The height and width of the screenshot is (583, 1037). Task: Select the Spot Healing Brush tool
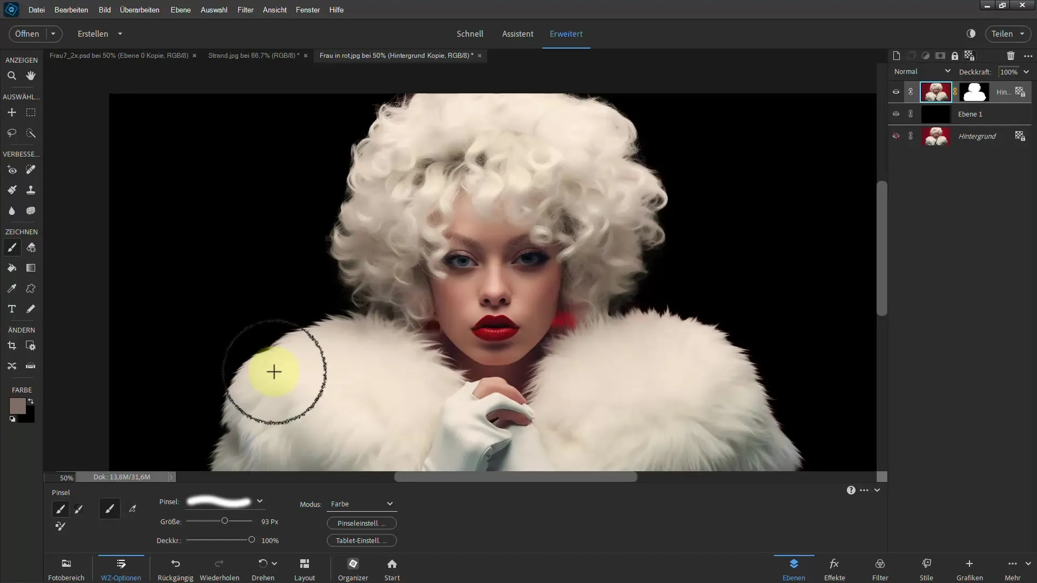(x=31, y=170)
